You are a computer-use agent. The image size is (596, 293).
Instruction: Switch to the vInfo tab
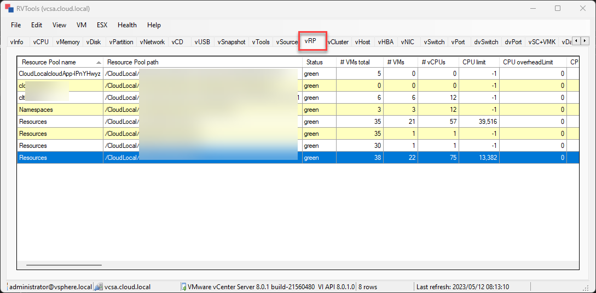coord(18,42)
